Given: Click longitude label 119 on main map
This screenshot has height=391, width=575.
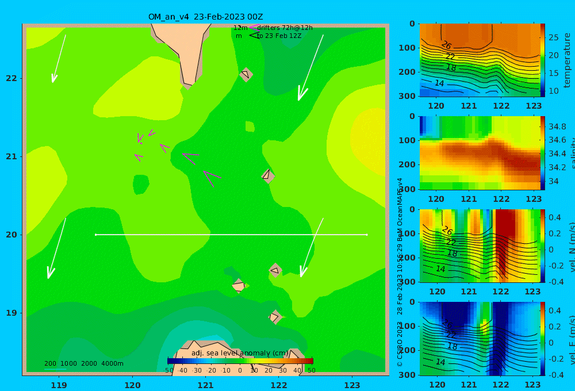Looking at the screenshot, I should pyautogui.click(x=59, y=385).
